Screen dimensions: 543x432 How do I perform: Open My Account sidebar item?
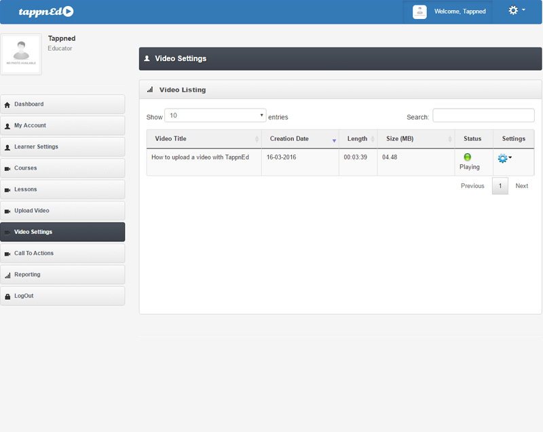[62, 125]
